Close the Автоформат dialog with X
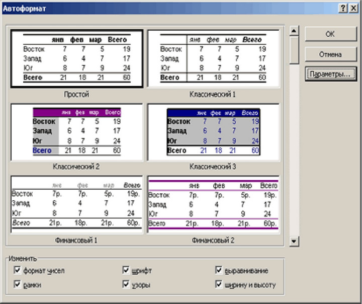The image size is (362, 304). 353,9
